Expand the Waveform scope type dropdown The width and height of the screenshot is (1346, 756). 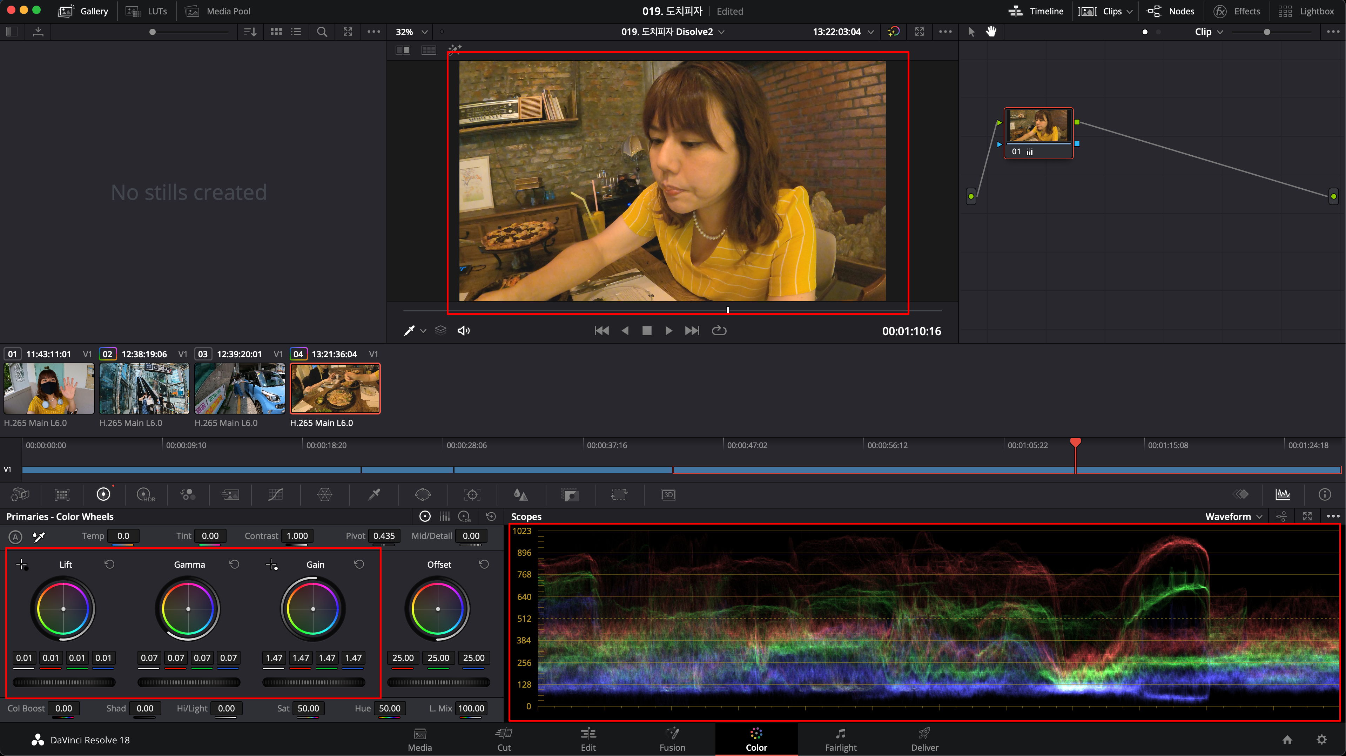(1234, 516)
